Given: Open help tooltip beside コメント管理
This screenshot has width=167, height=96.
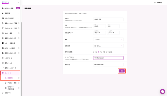Looking at the screenshot, I should [x=19, y=33].
